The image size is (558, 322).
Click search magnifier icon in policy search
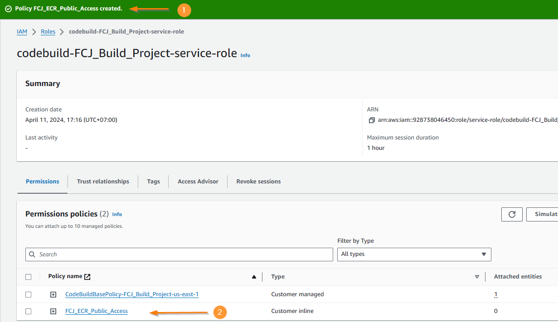coord(32,255)
